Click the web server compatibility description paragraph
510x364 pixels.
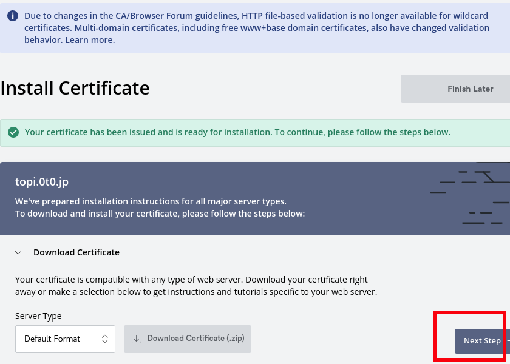tap(195, 286)
